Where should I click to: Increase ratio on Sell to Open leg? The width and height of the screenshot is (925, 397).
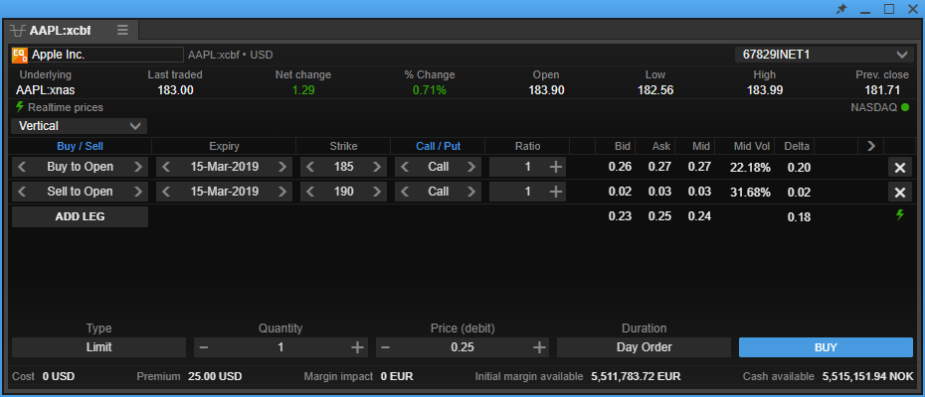click(555, 192)
